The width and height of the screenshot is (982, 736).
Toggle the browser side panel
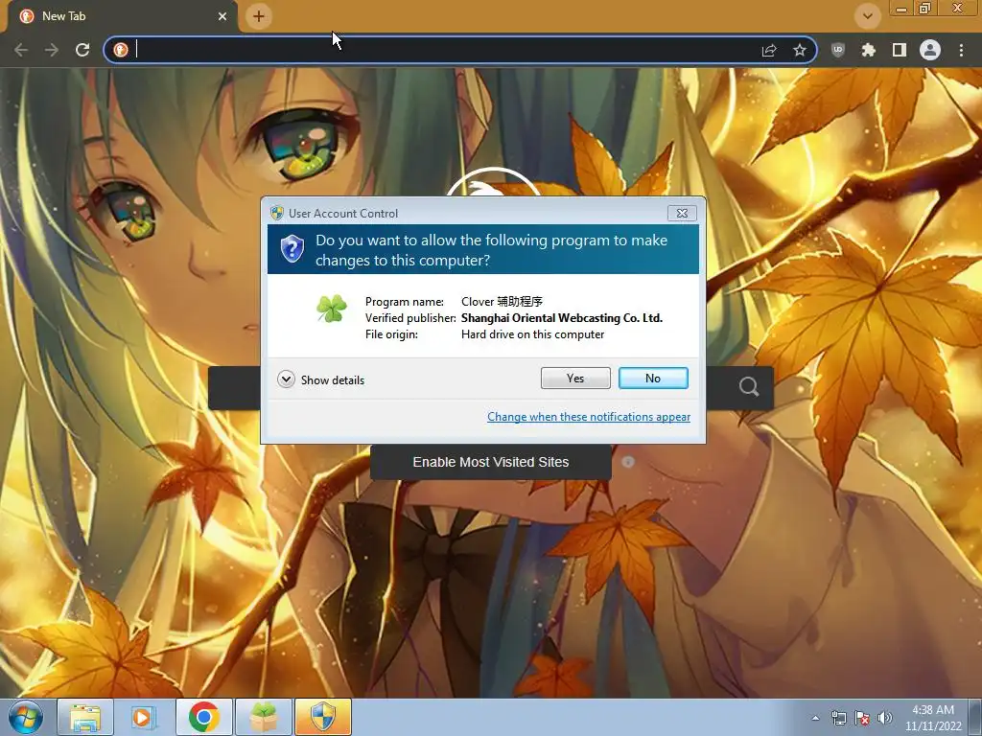point(900,50)
